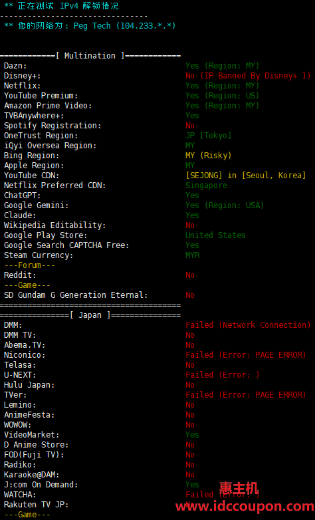
Task: Click the Netflix Yes Region MY result
Action: pos(222,86)
